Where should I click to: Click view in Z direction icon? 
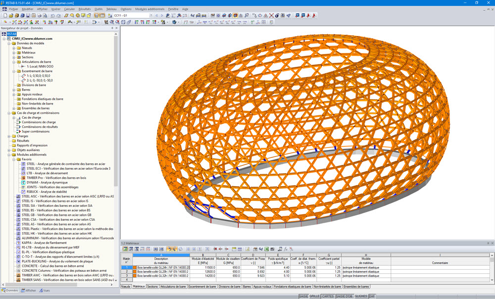click(148, 22)
